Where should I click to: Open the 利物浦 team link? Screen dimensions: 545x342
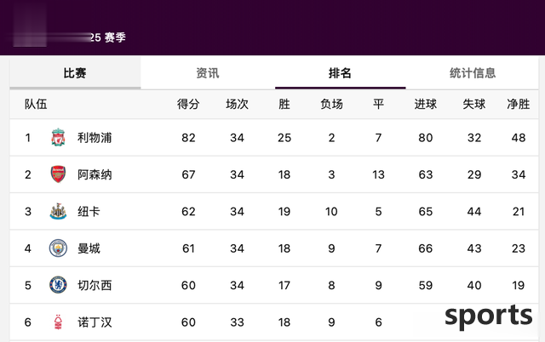point(95,138)
